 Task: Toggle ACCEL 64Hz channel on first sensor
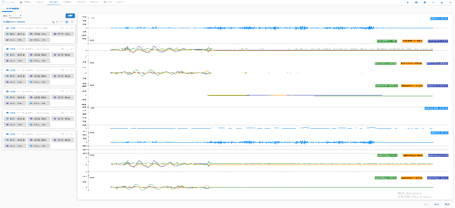coord(38,34)
